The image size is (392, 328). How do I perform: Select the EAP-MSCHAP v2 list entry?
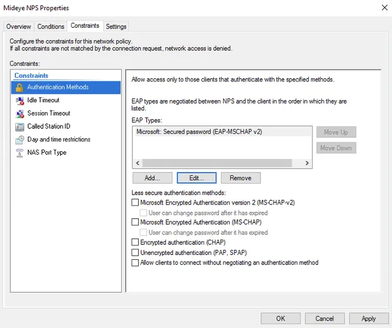point(222,132)
